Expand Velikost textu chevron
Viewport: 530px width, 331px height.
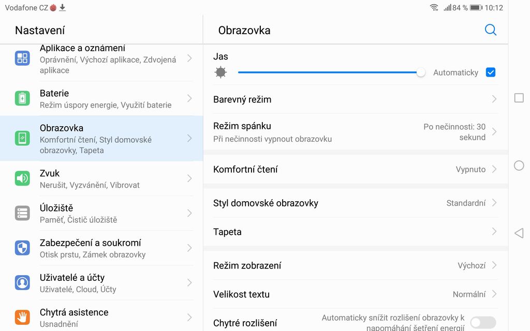494,294
